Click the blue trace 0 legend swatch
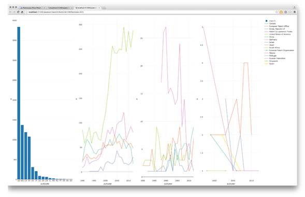This screenshot has height=197, width=305. (x=267, y=21)
